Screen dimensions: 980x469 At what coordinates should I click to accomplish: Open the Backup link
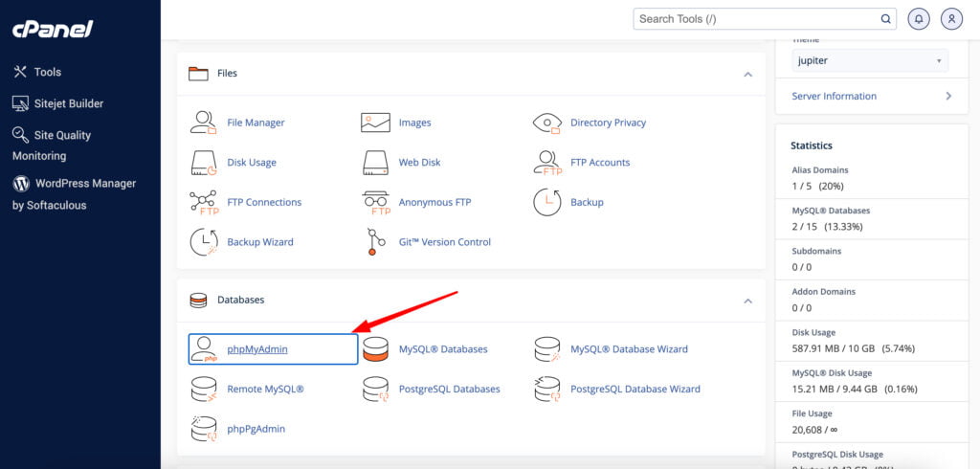coord(587,203)
